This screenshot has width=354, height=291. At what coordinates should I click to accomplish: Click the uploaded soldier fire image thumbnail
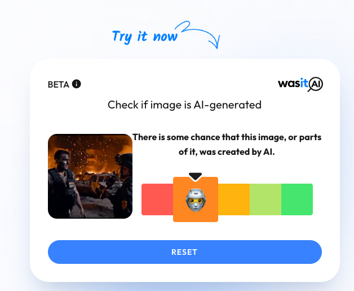tap(90, 176)
